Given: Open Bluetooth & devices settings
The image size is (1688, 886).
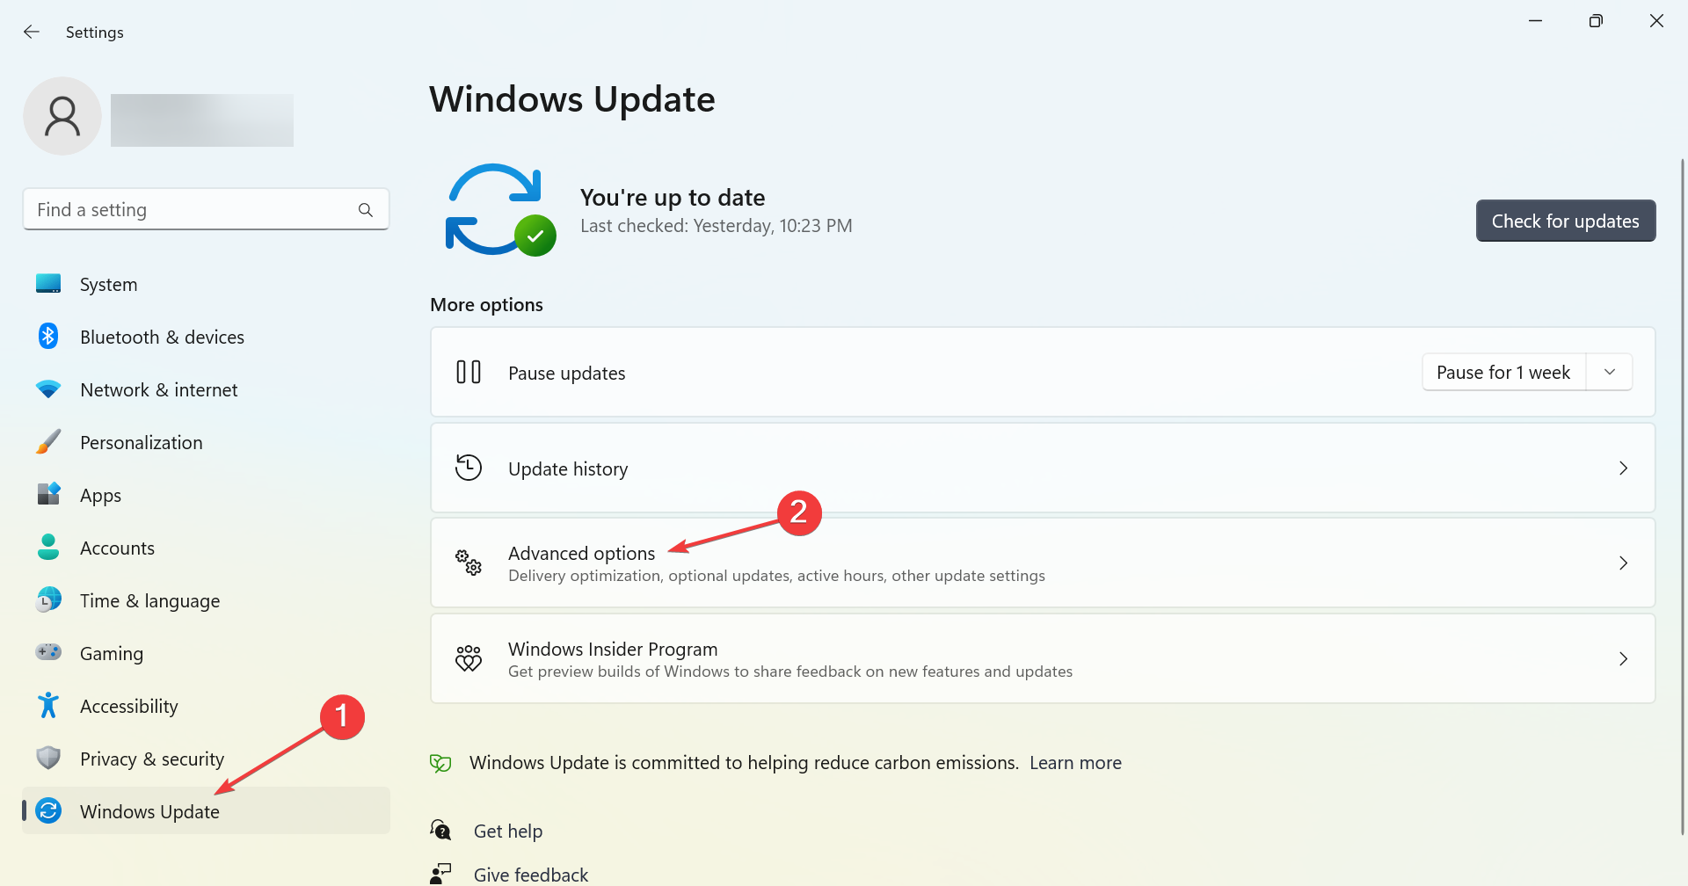Looking at the screenshot, I should (48, 336).
